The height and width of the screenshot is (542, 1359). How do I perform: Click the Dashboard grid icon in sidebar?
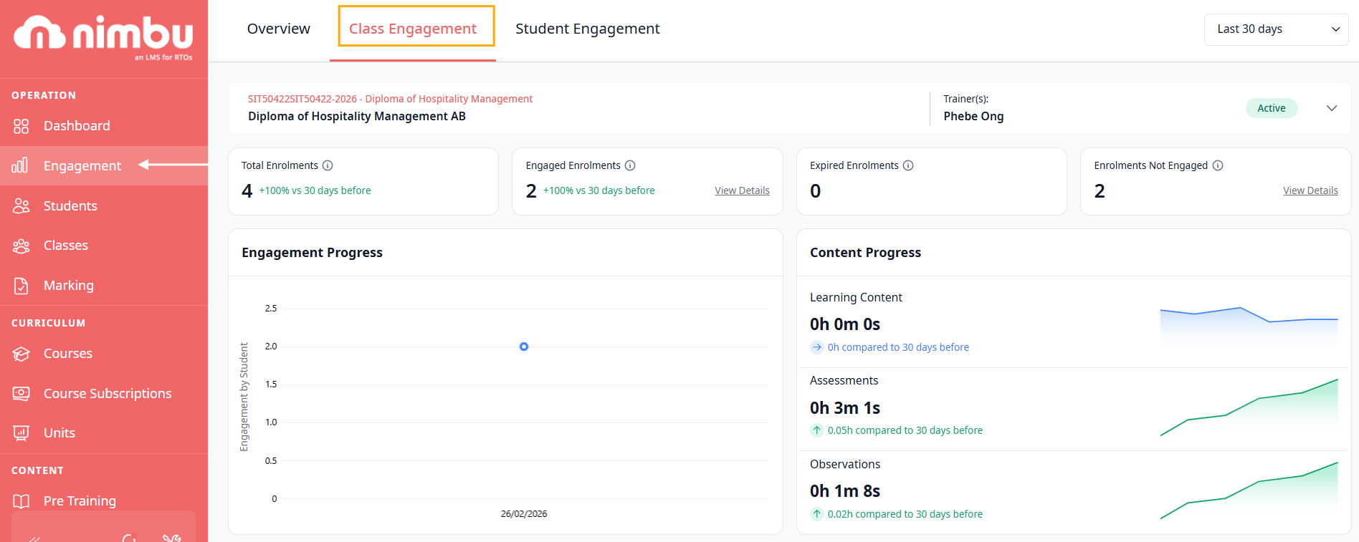click(21, 126)
